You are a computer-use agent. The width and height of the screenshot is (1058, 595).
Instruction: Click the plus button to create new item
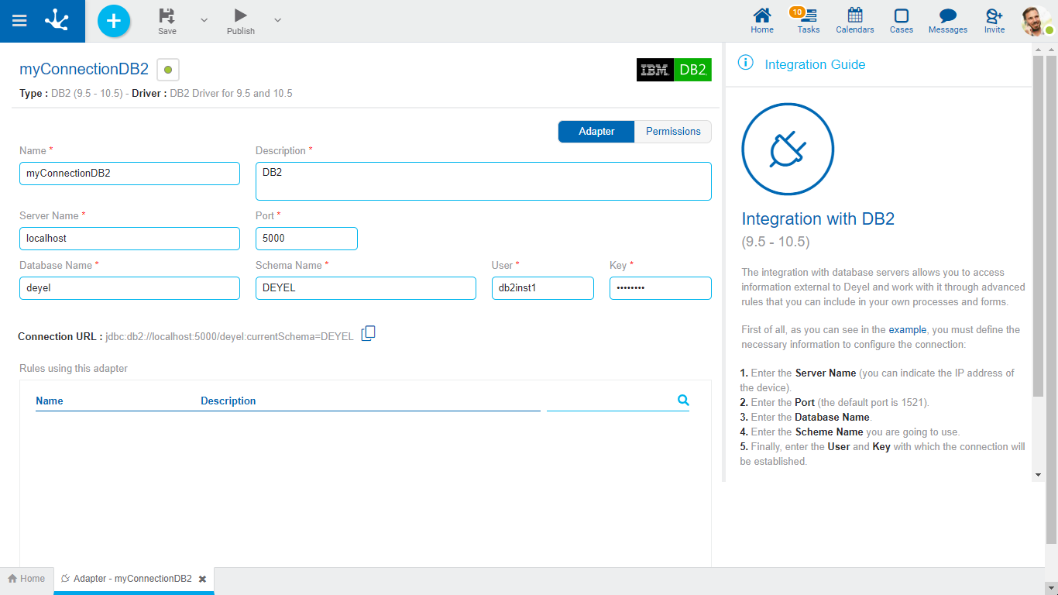pos(113,21)
